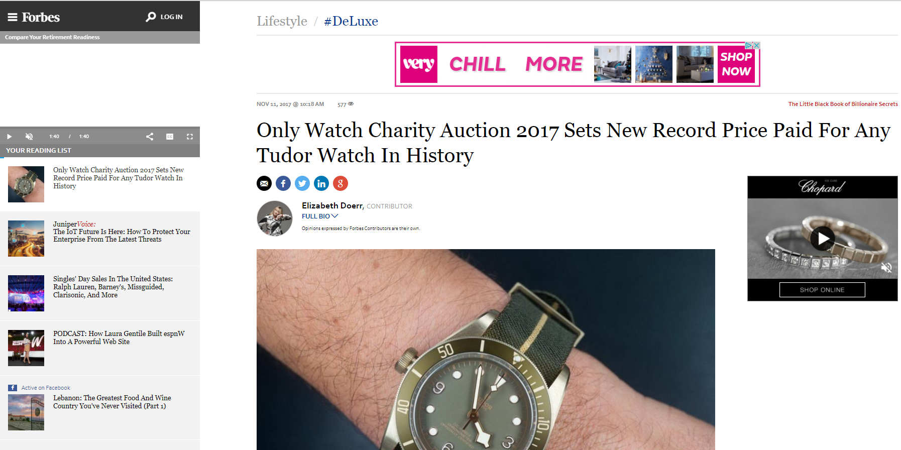Screen dimensions: 901x450
Task: Click the LOG IN link
Action: click(x=171, y=17)
